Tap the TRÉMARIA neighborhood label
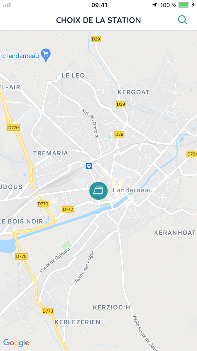Image resolution: width=197 pixels, height=351 pixels. 51,153
